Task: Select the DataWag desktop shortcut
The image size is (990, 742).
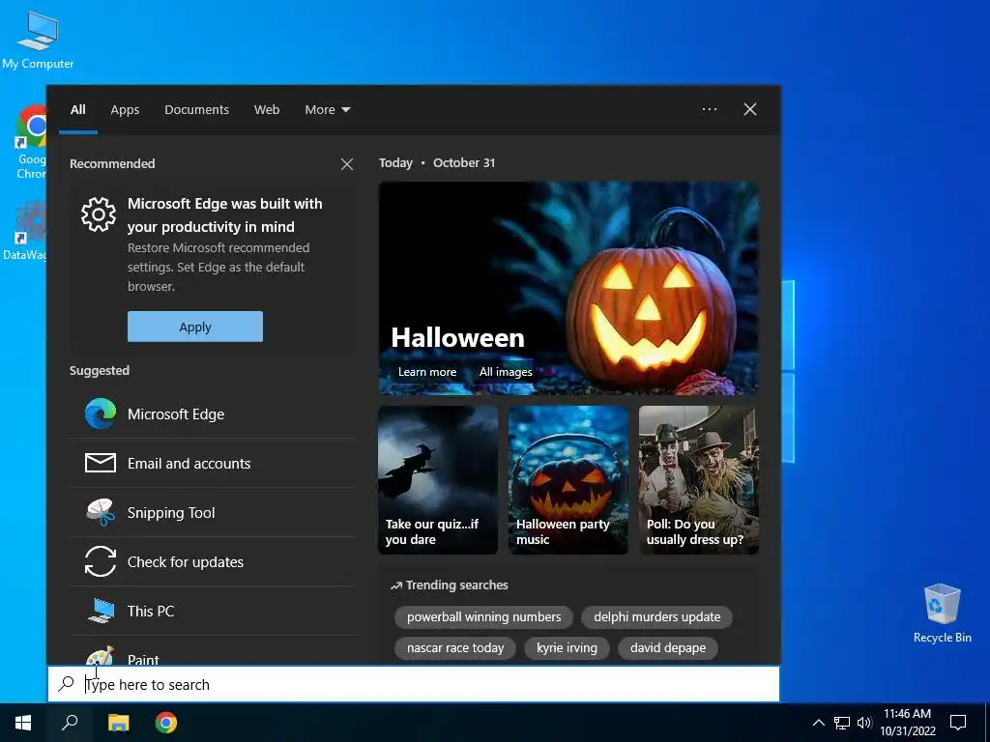Action: tap(25, 230)
